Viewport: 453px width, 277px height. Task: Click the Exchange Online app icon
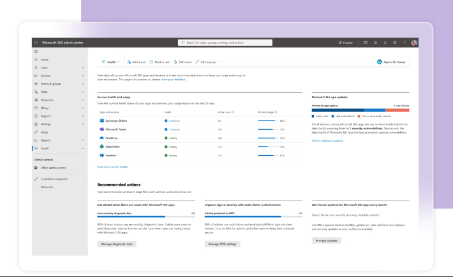tap(102, 121)
